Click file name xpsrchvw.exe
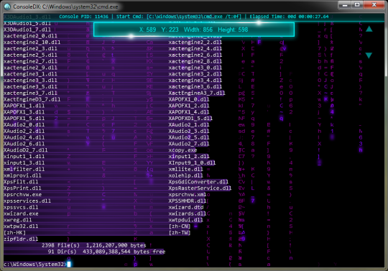This screenshot has width=388, height=271. click(x=22, y=195)
